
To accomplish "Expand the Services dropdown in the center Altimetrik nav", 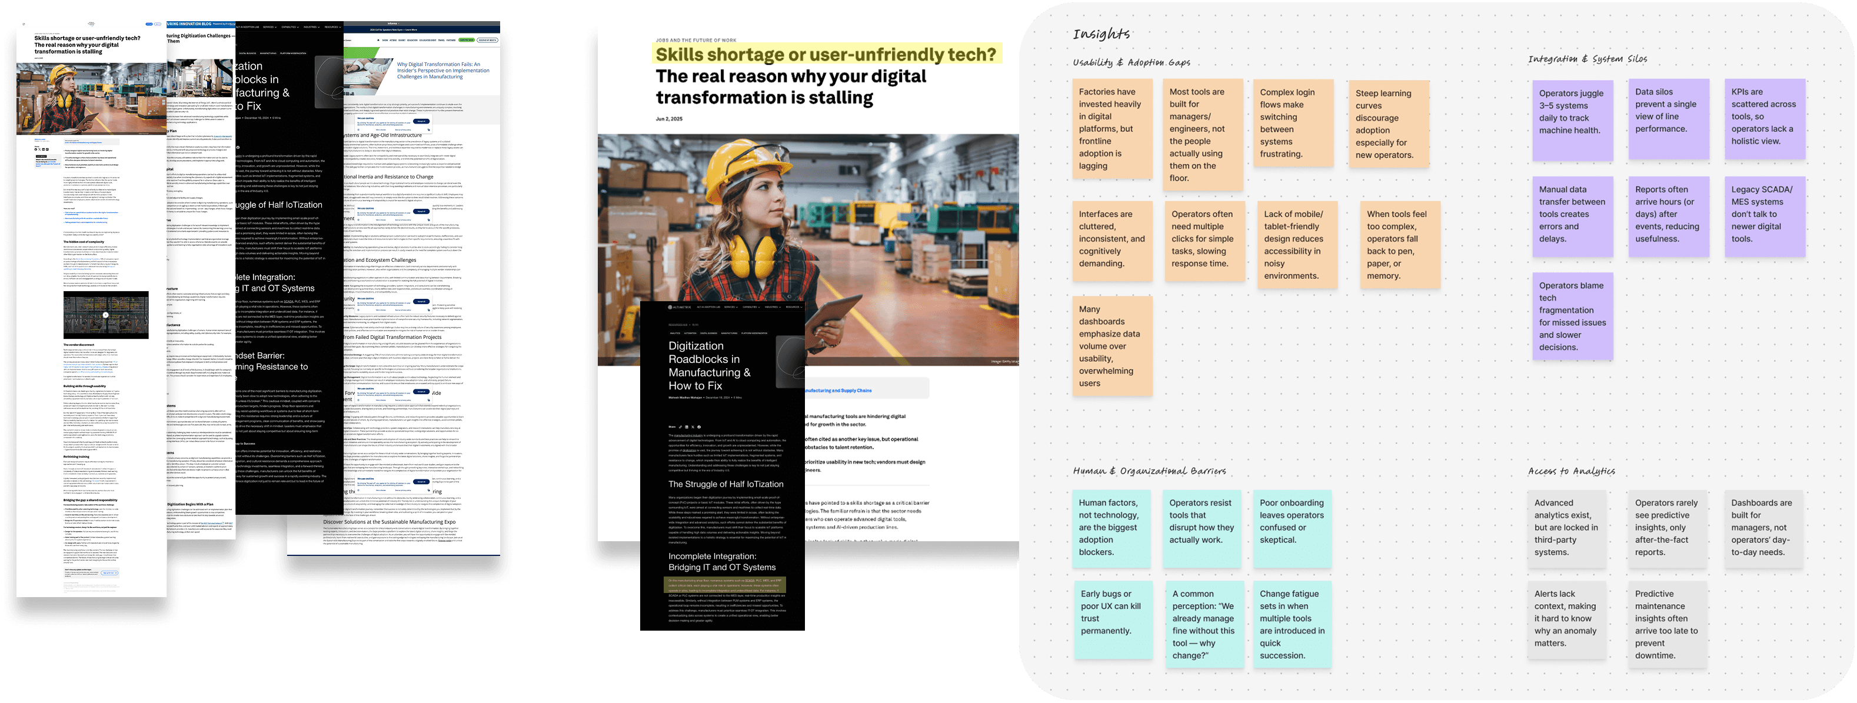I will pyautogui.click(x=731, y=307).
